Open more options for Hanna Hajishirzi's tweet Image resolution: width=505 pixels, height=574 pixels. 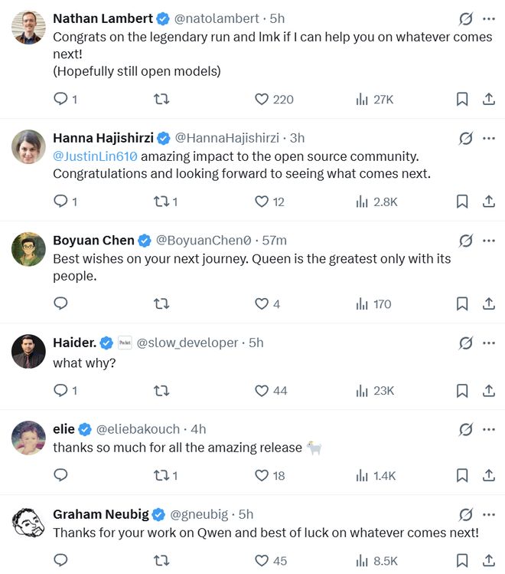coord(489,138)
